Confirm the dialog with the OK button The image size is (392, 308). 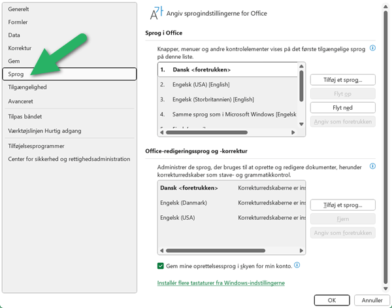(x=332, y=300)
